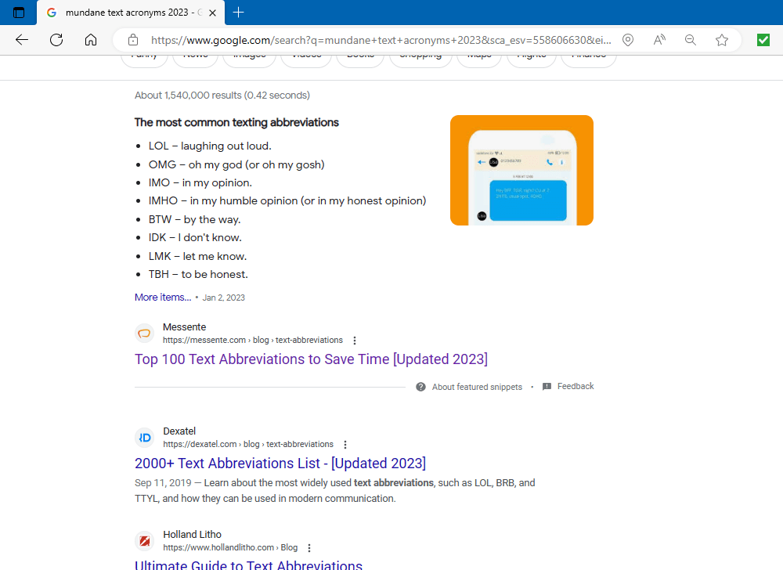Go to the browser home page
Image resolution: width=783 pixels, height=570 pixels.
tap(91, 40)
